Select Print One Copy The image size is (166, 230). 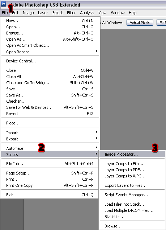pos(50,185)
